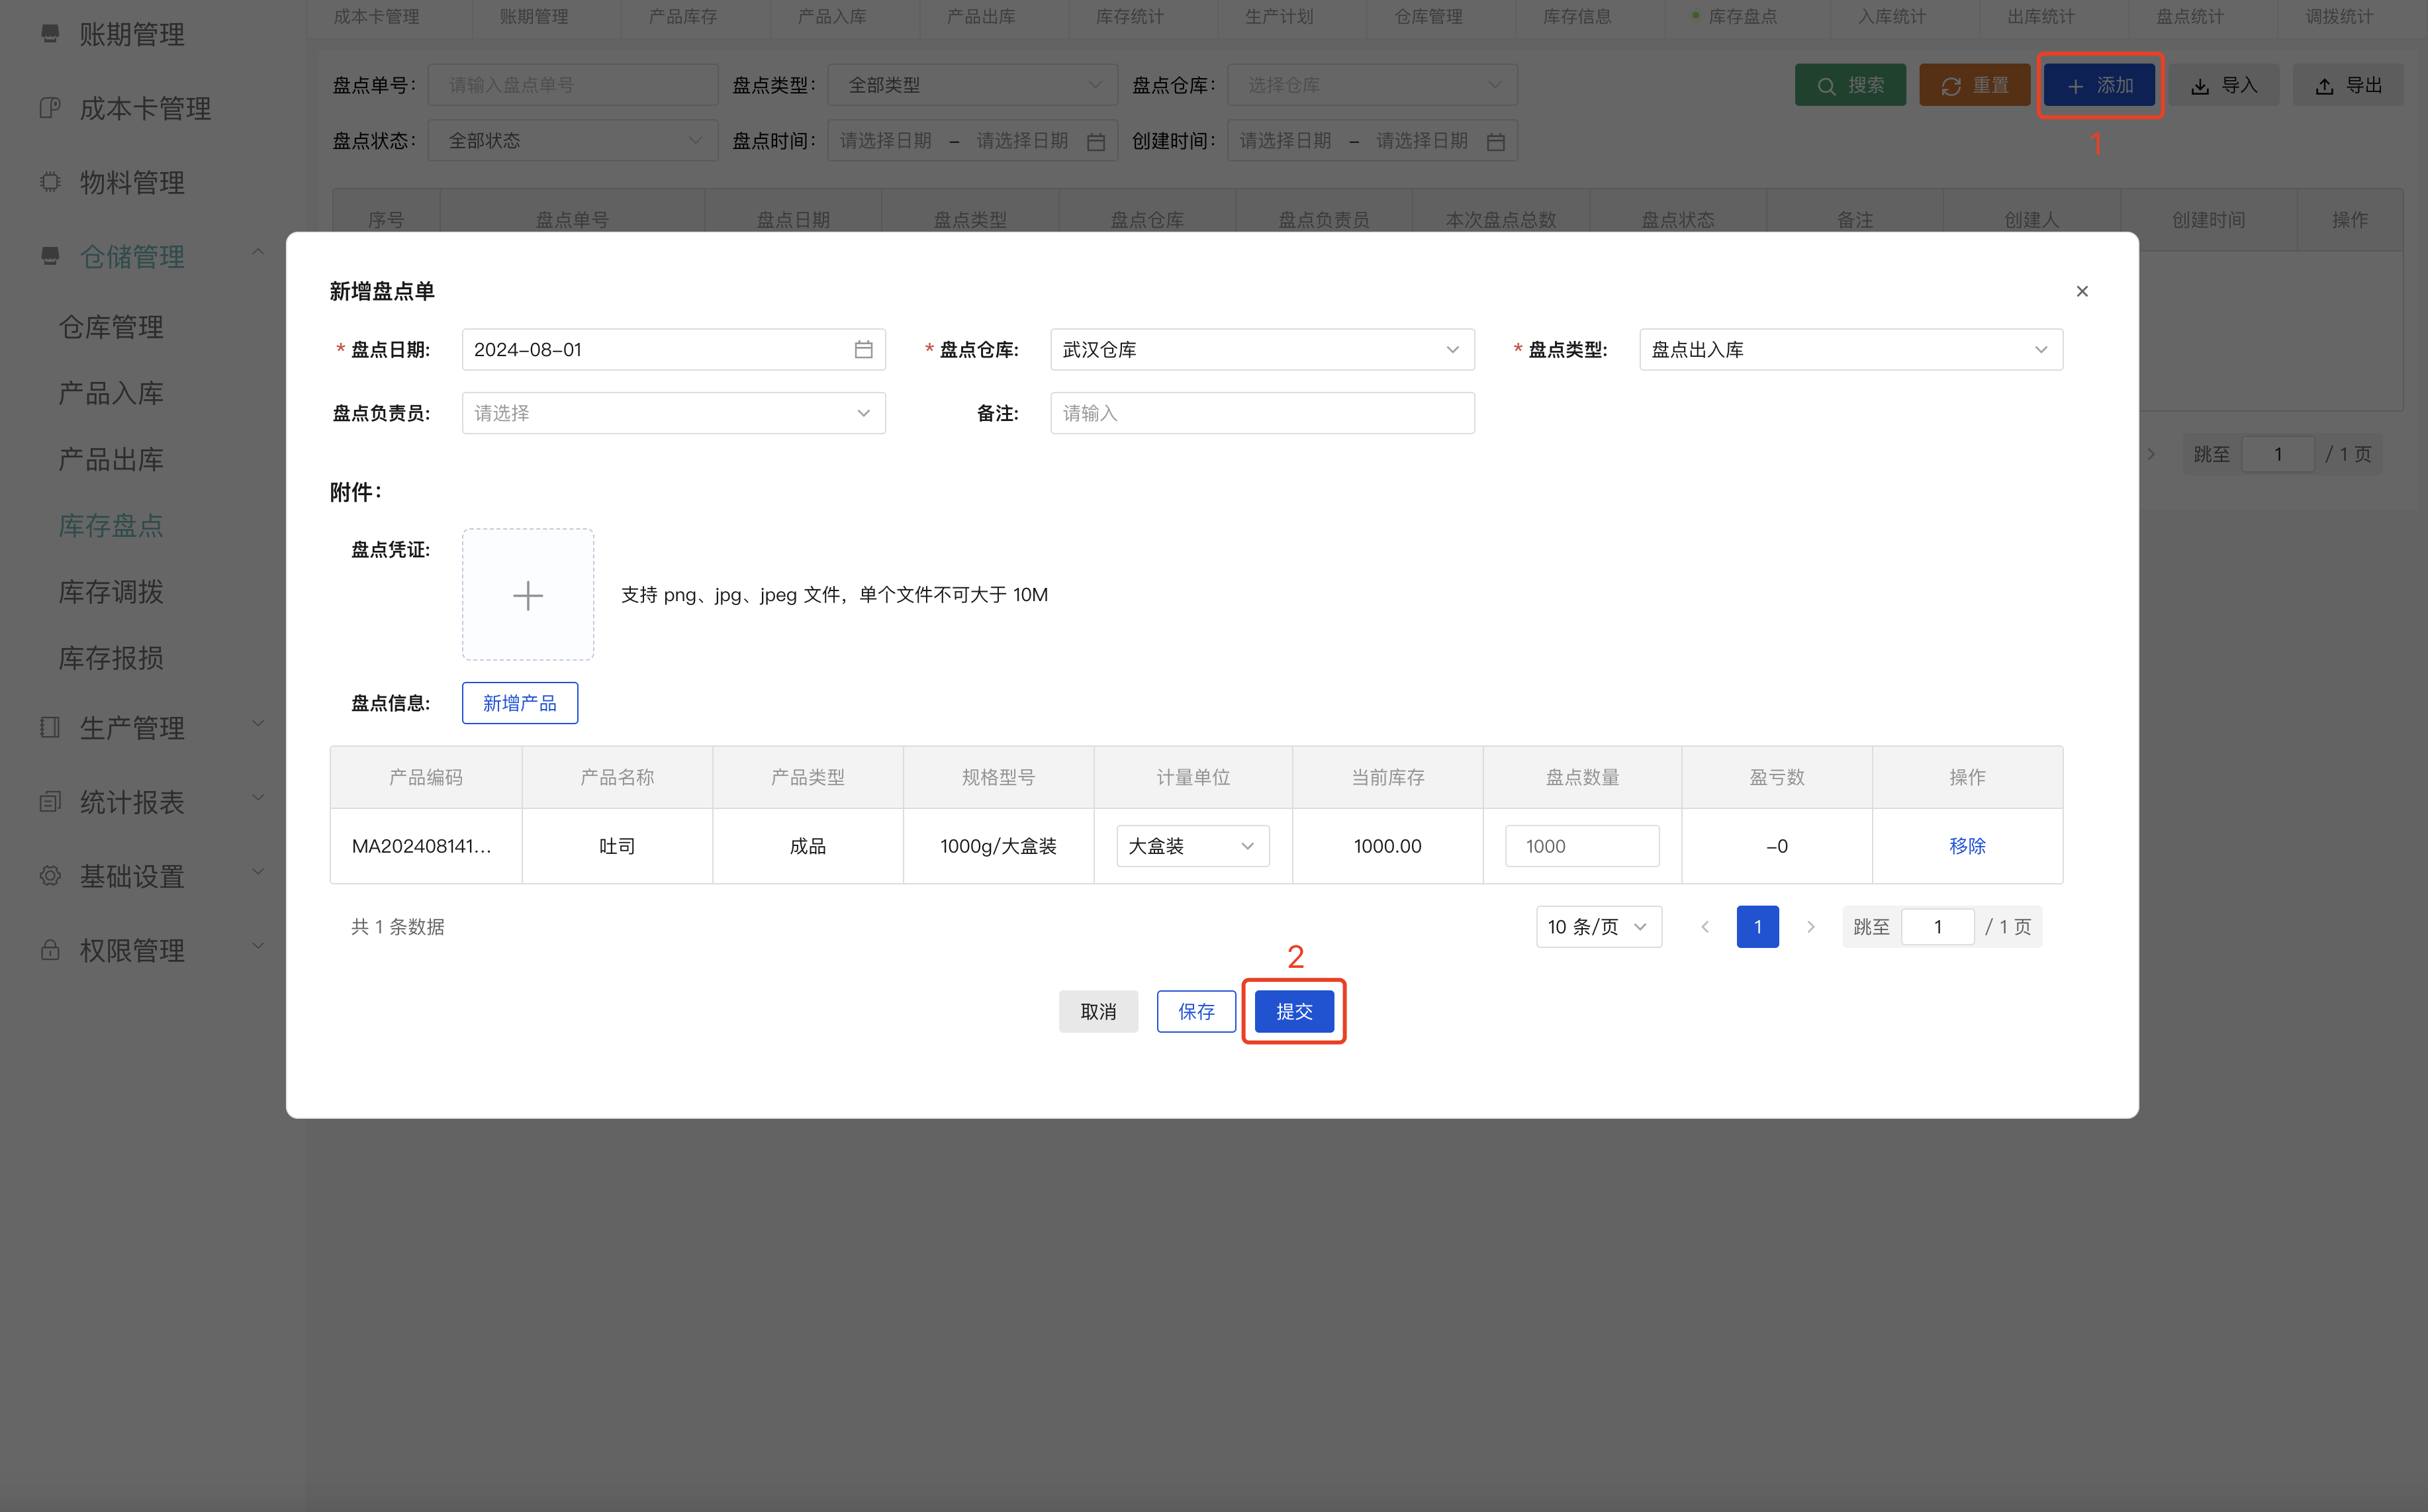Open the 10 条/页 page size dropdown
The width and height of the screenshot is (2428, 1512).
[1597, 926]
